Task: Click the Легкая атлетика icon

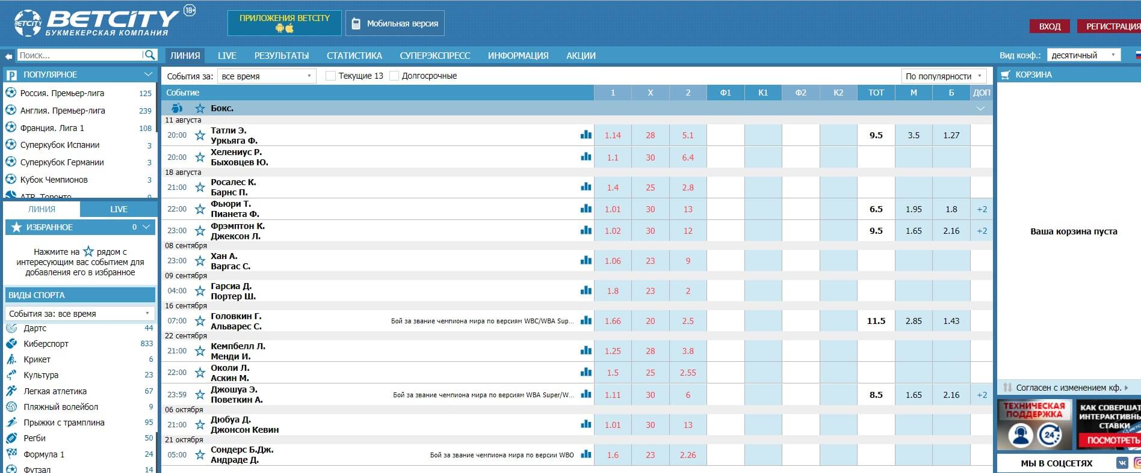Action: pos(11,391)
